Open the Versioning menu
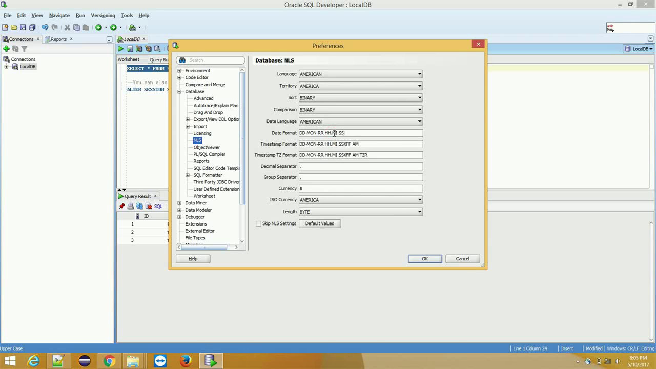The width and height of the screenshot is (656, 369). coord(103,15)
